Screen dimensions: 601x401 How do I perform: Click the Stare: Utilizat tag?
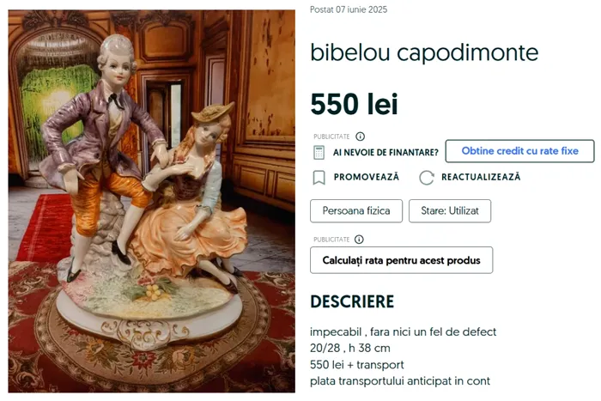coord(450,211)
